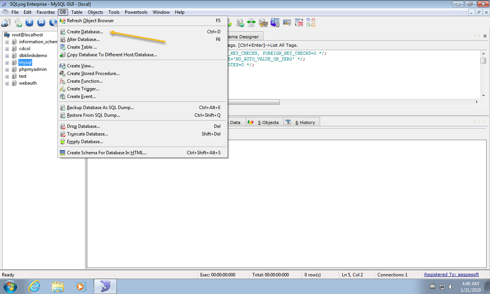This screenshot has width=490, height=294.
Task: Expand the dbklinikdemo database node
Action: click(x=7, y=56)
